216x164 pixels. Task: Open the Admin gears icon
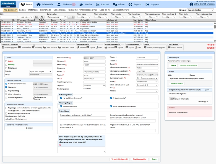click(115, 4)
